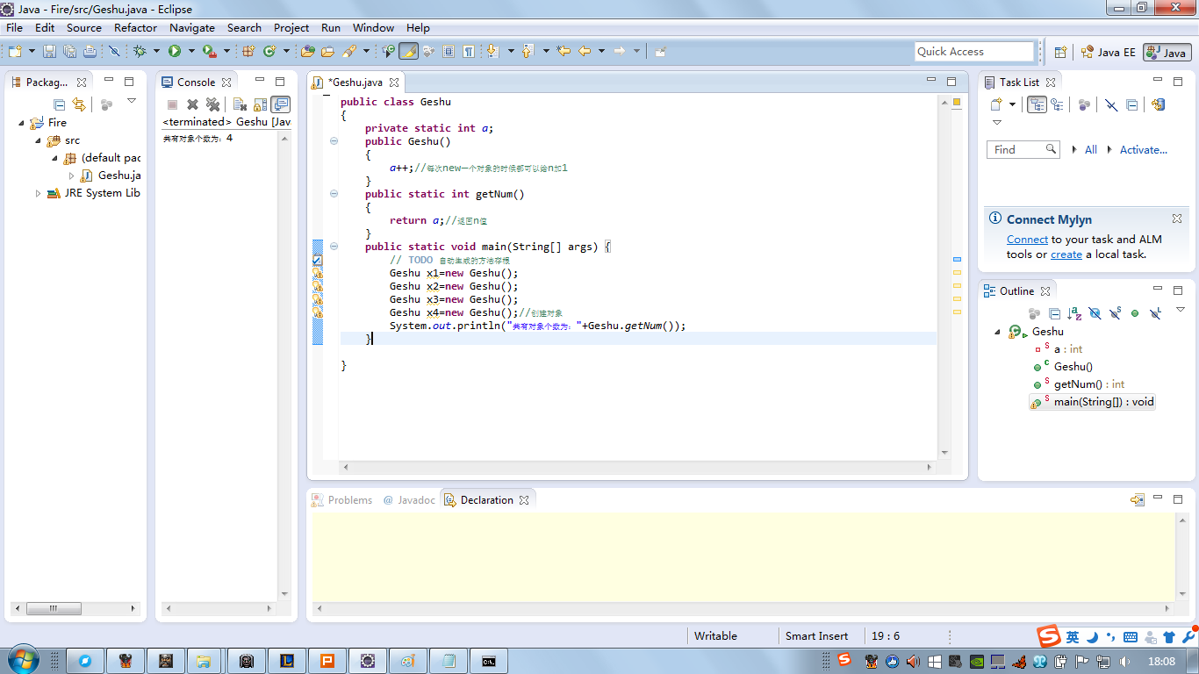The width and height of the screenshot is (1199, 674).
Task: Toggle Categorized view in Task List
Action: [1037, 104]
